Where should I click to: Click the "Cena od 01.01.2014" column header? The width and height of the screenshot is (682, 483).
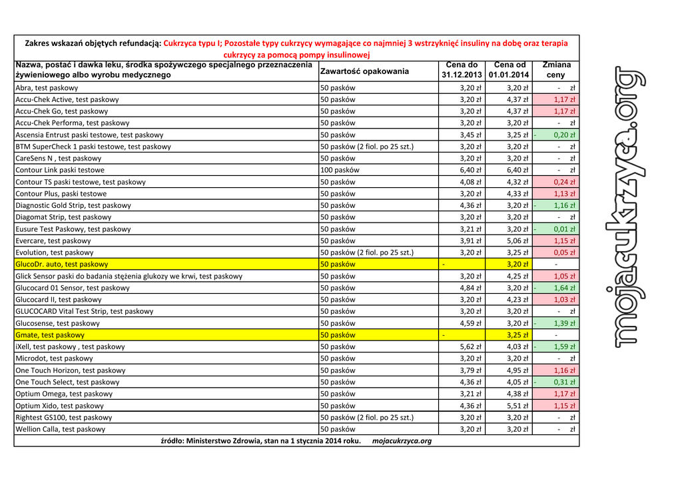508,70
